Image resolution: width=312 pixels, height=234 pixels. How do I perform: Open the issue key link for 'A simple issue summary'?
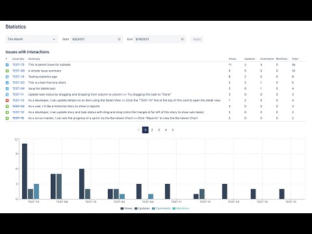tap(18, 71)
